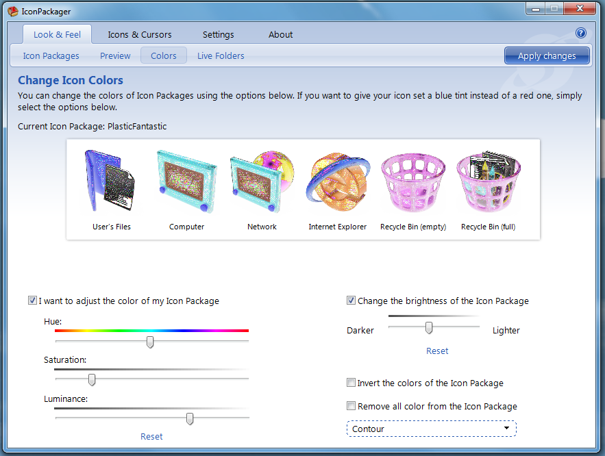Screen dimensions: 605x456
Task: Click the User's Files preview icon
Action: pyautogui.click(x=111, y=179)
